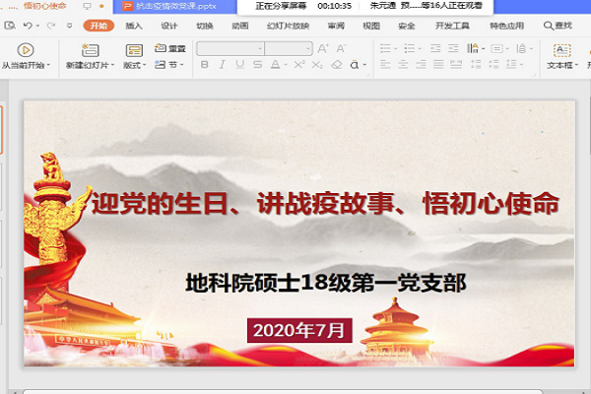591x394 pixels.
Task: Open the Undo history dropdown arrow
Action: [x=37, y=26]
